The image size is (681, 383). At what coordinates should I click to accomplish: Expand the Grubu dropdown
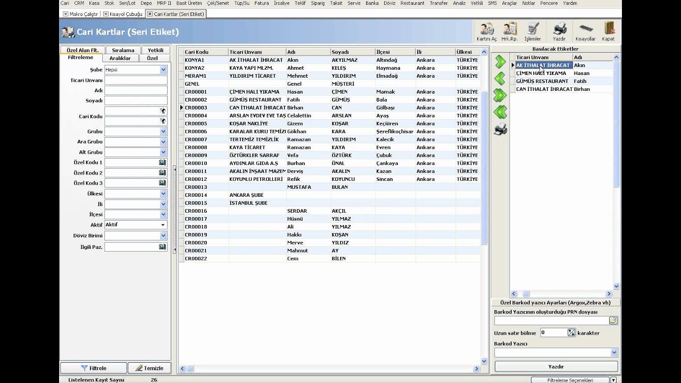click(x=163, y=131)
